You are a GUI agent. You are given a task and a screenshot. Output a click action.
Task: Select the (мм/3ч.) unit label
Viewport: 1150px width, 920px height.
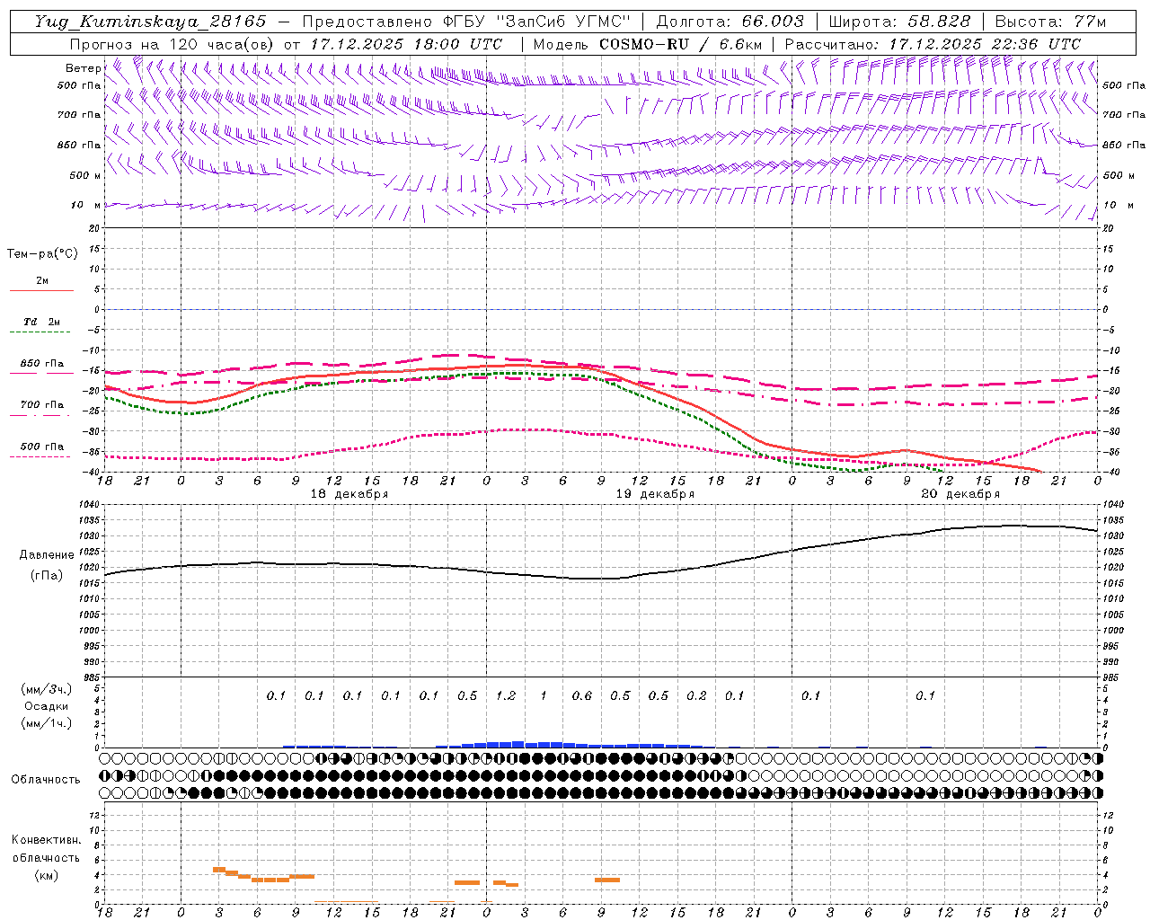[47, 689]
